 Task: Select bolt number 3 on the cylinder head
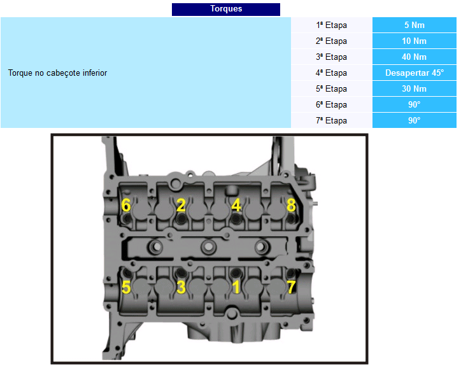[x=181, y=287]
